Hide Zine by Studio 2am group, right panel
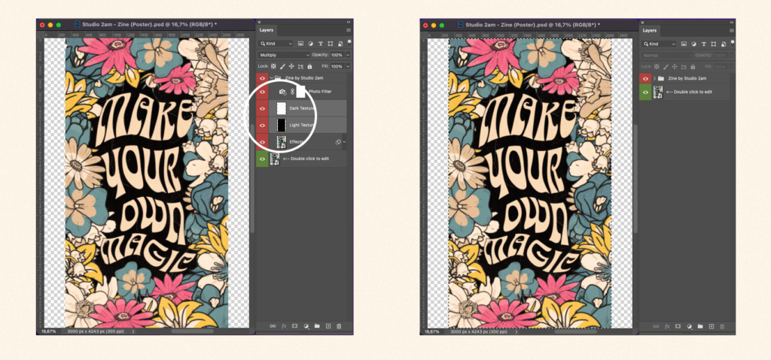 (x=645, y=79)
